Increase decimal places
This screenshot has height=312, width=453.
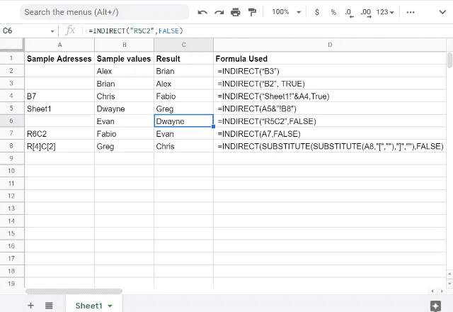click(366, 13)
